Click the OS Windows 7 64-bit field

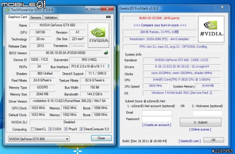pyautogui.click(x=182, y=93)
